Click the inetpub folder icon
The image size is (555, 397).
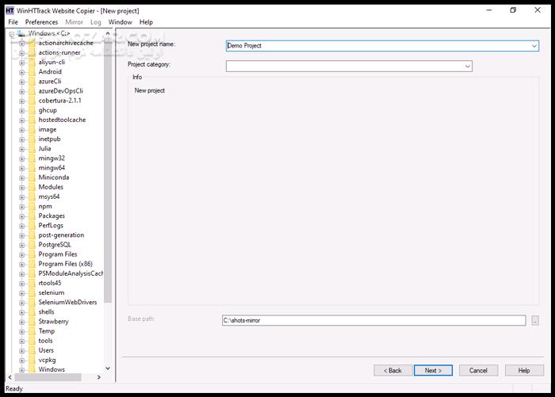tap(32, 139)
